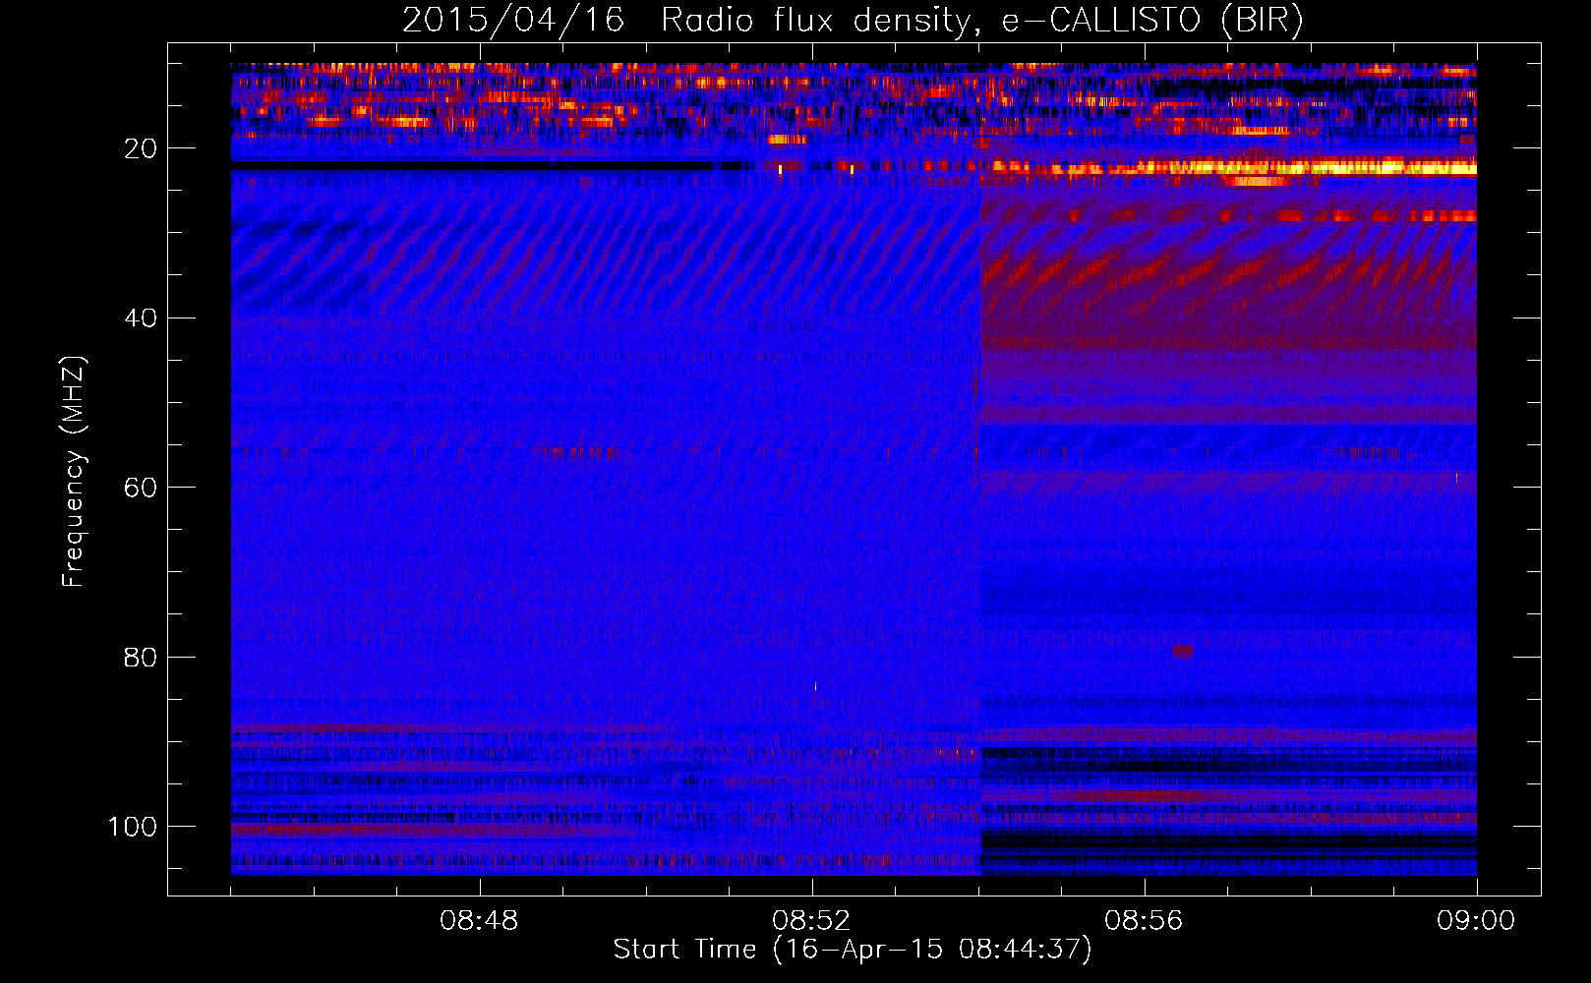Image resolution: width=1591 pixels, height=983 pixels.
Task: Click the 09:00 time tick label
Action: [1476, 921]
